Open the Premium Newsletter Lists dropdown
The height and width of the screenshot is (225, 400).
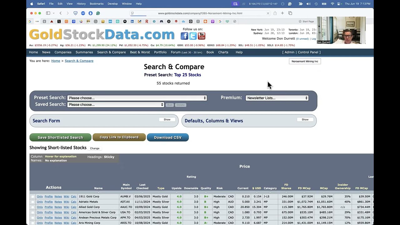click(x=277, y=98)
